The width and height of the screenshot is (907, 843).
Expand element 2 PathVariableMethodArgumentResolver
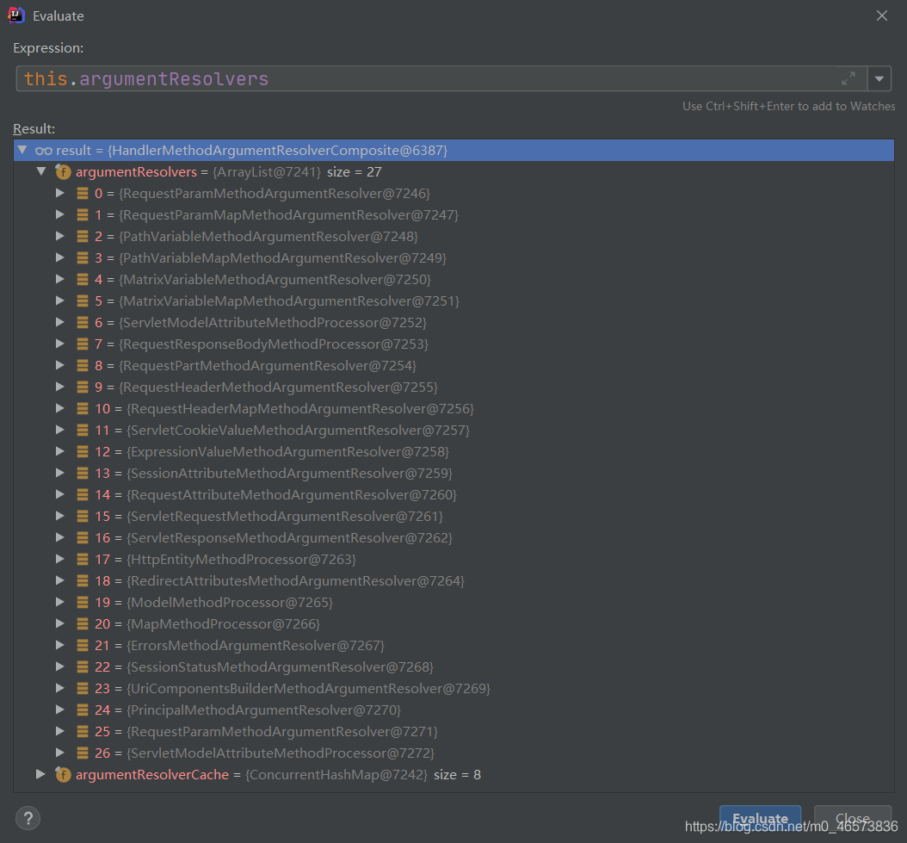tap(59, 236)
